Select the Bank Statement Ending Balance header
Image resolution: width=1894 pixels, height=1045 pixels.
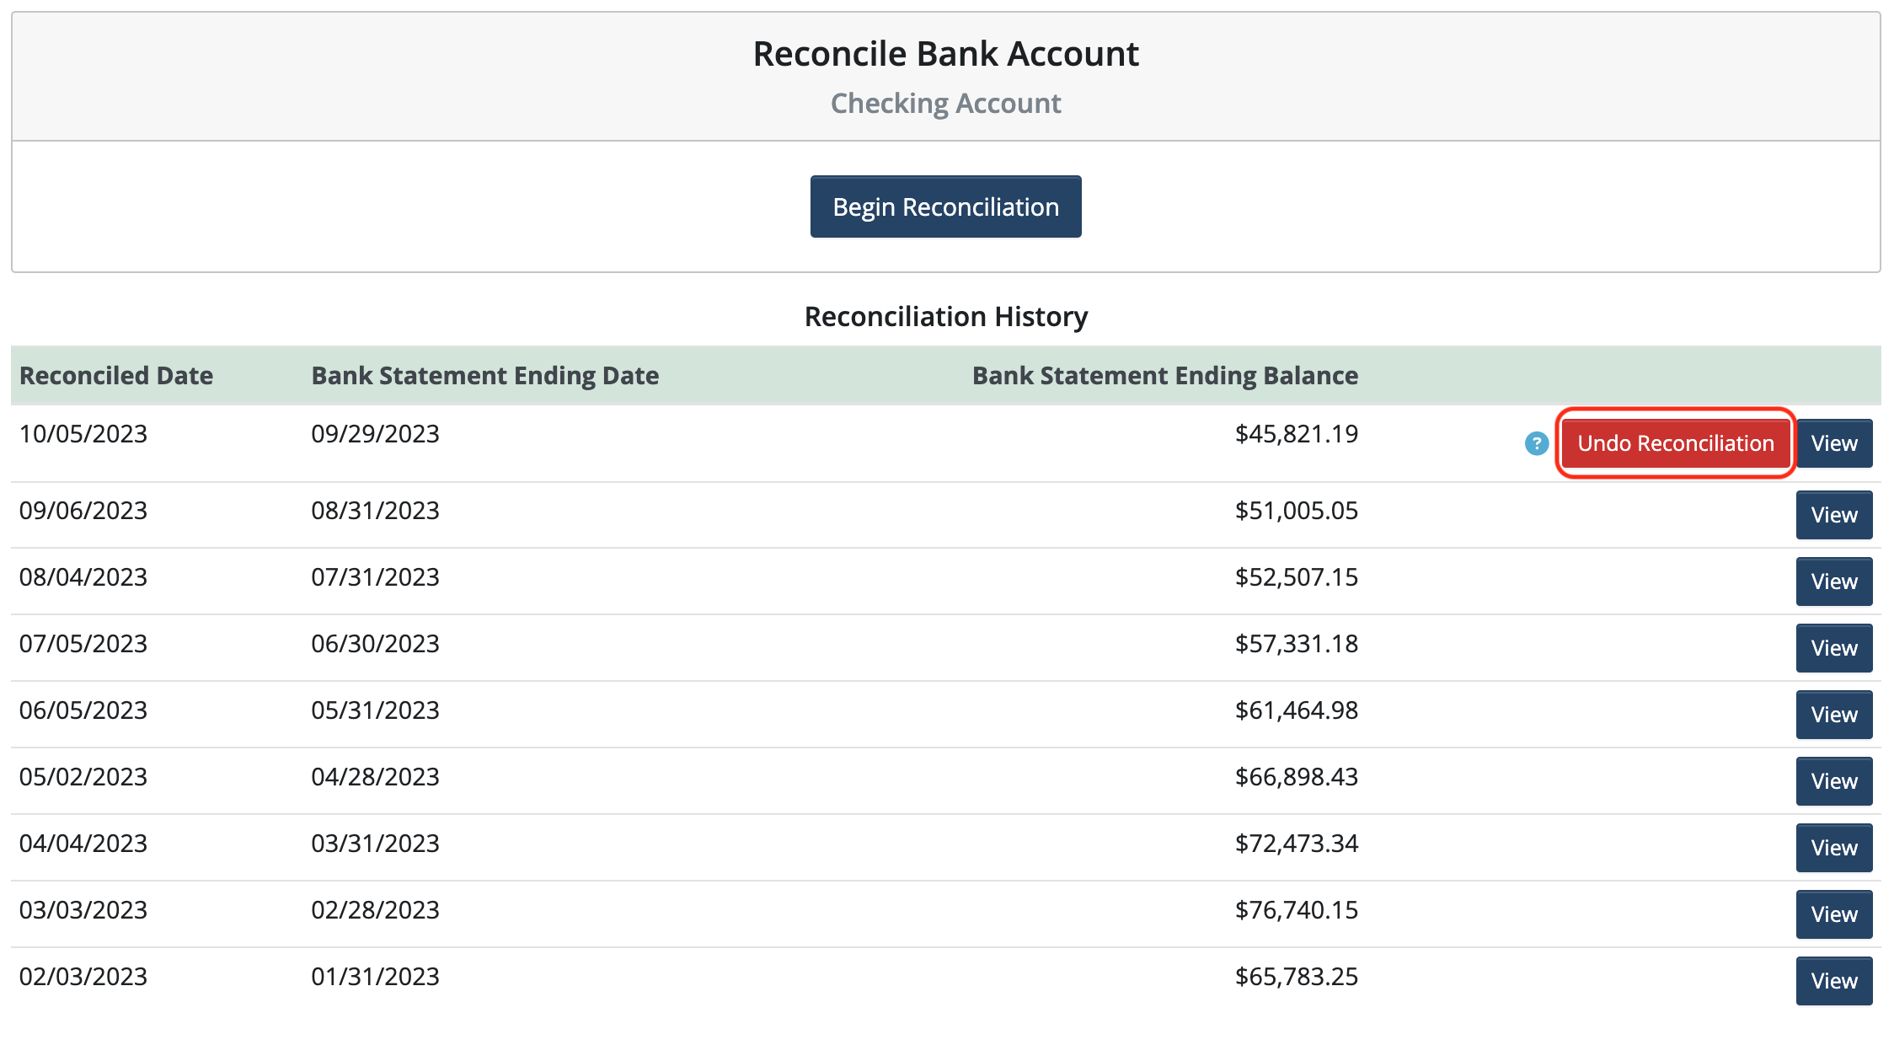[x=1165, y=376]
